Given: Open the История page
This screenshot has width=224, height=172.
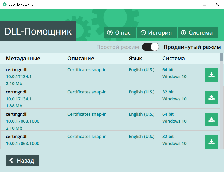Looking at the screenshot, I should pyautogui.click(x=157, y=33).
